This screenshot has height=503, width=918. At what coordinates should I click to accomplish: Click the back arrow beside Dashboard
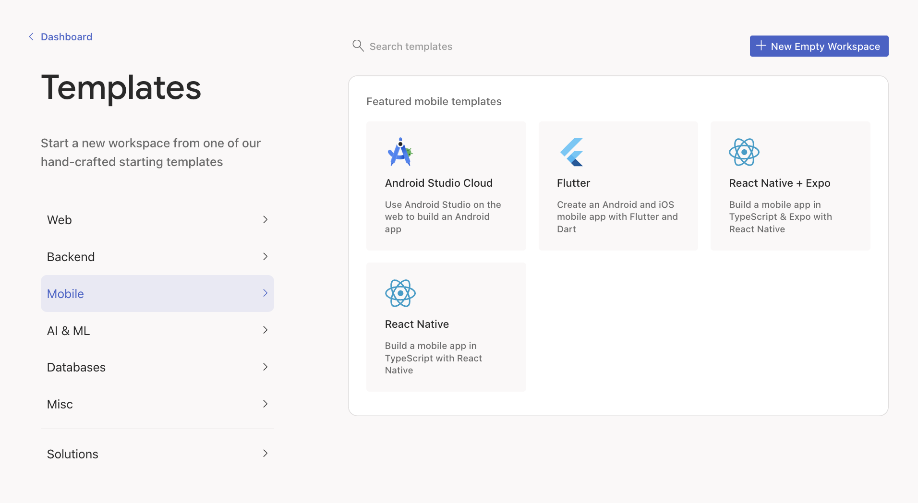pos(31,36)
